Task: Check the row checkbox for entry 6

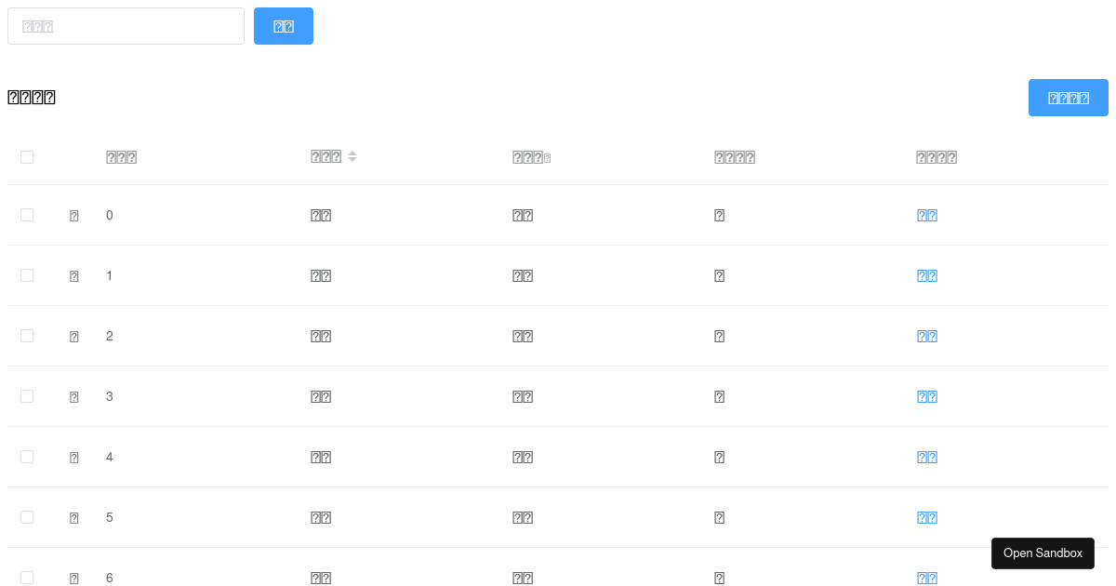Action: point(27,577)
